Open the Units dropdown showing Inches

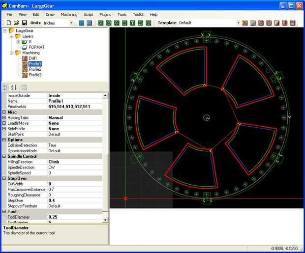point(71,23)
